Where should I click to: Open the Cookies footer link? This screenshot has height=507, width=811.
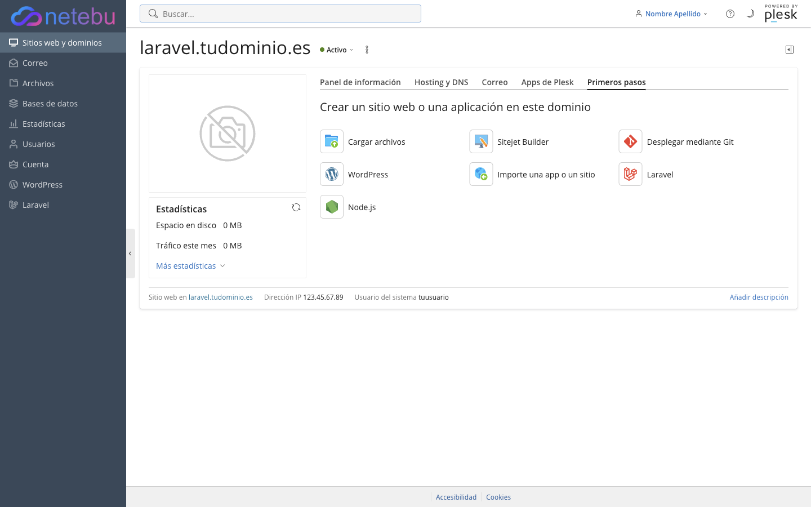pyautogui.click(x=498, y=497)
